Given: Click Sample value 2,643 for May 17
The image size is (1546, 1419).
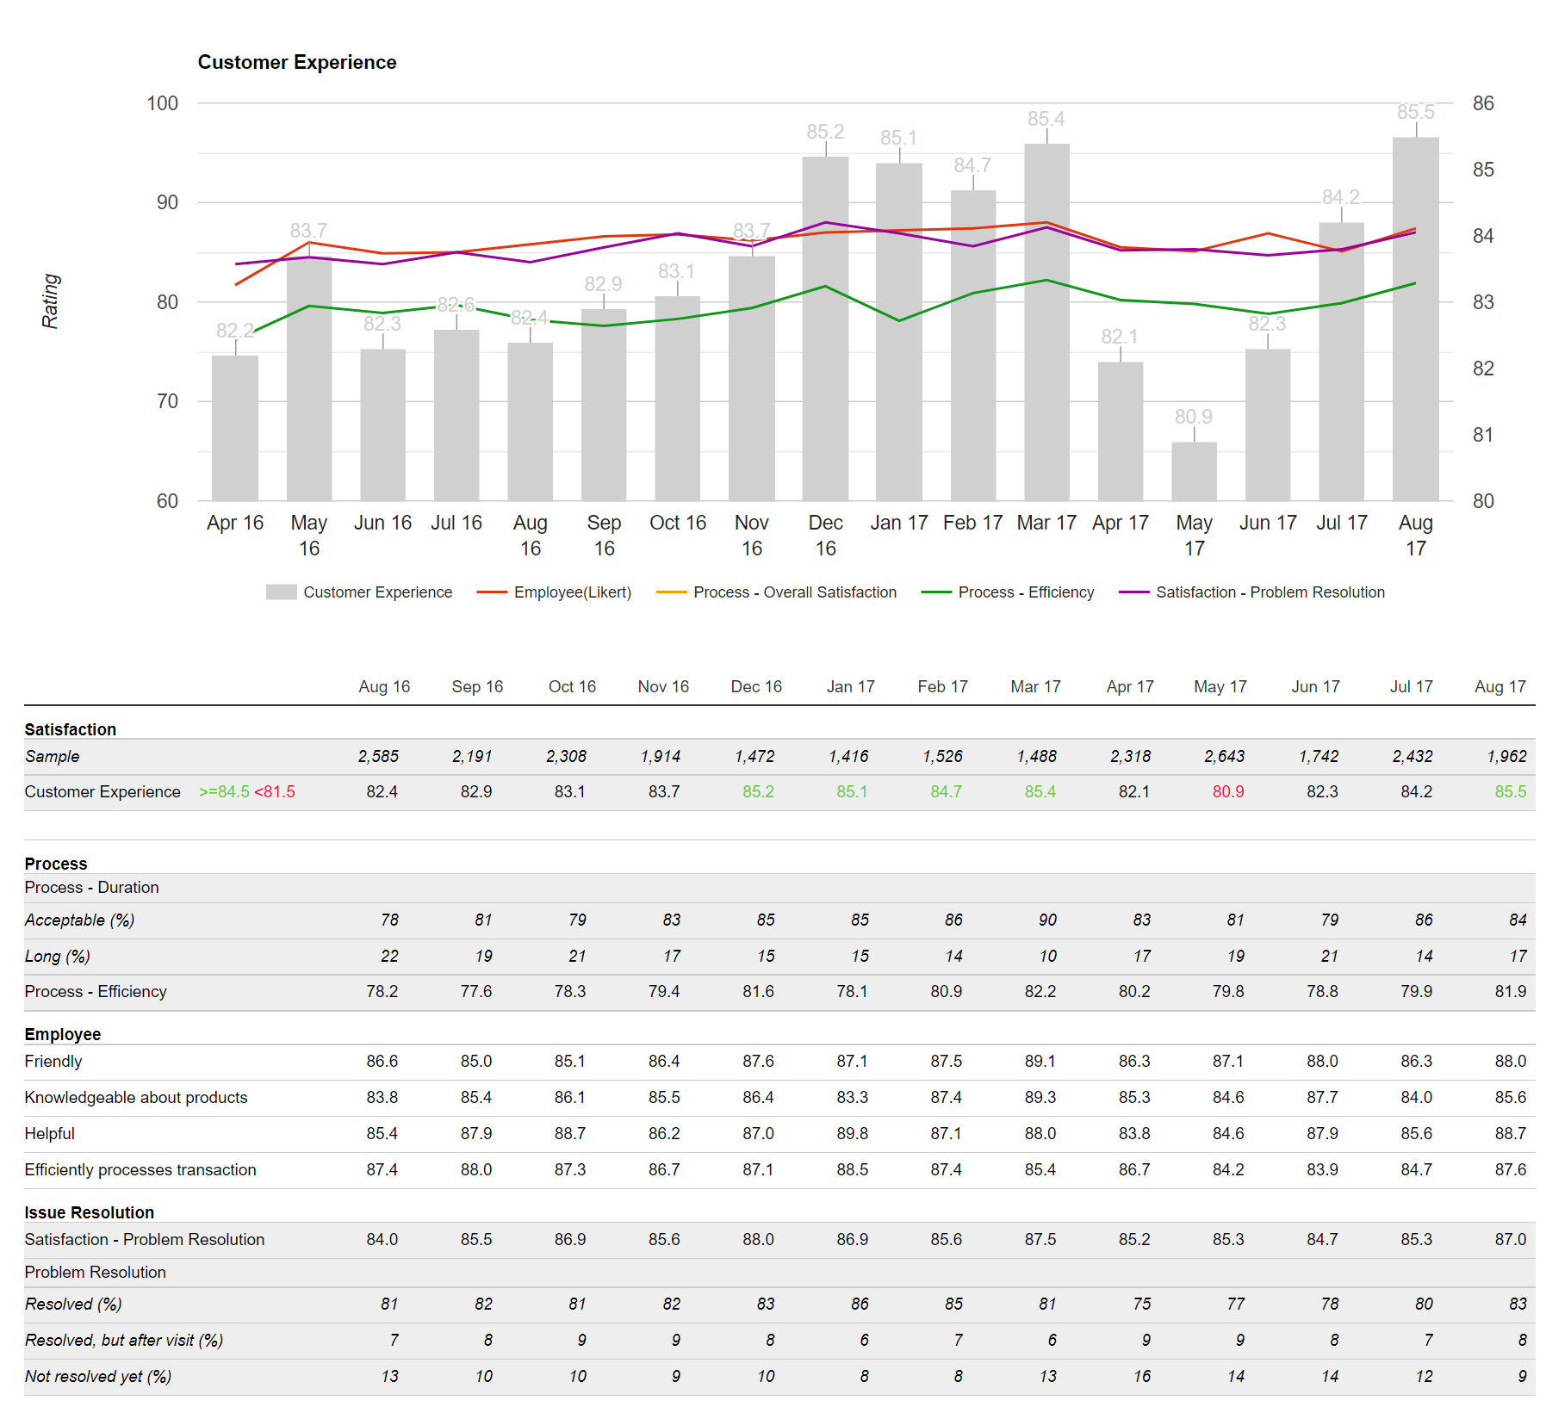Looking at the screenshot, I should 1224,756.
